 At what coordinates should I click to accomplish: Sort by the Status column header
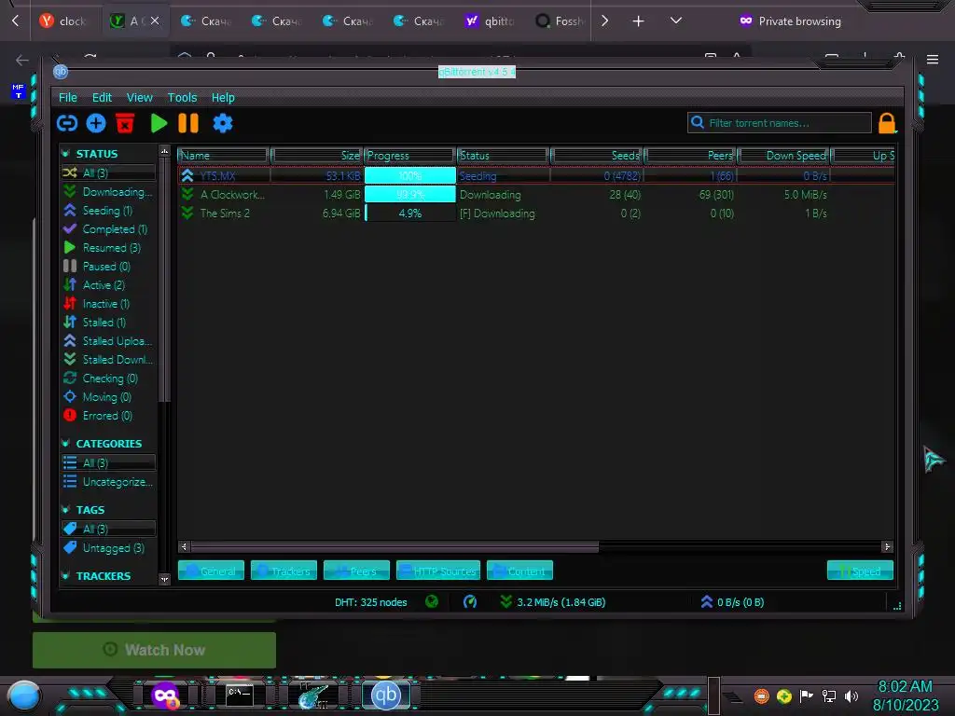pyautogui.click(x=503, y=156)
